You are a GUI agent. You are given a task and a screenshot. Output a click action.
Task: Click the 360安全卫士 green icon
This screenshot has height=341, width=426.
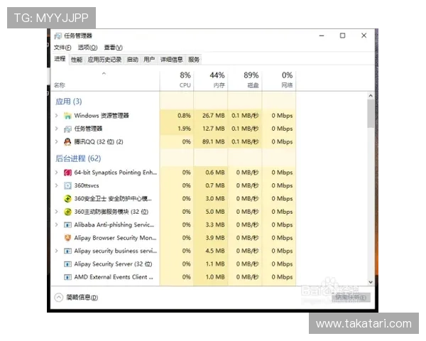coord(67,198)
